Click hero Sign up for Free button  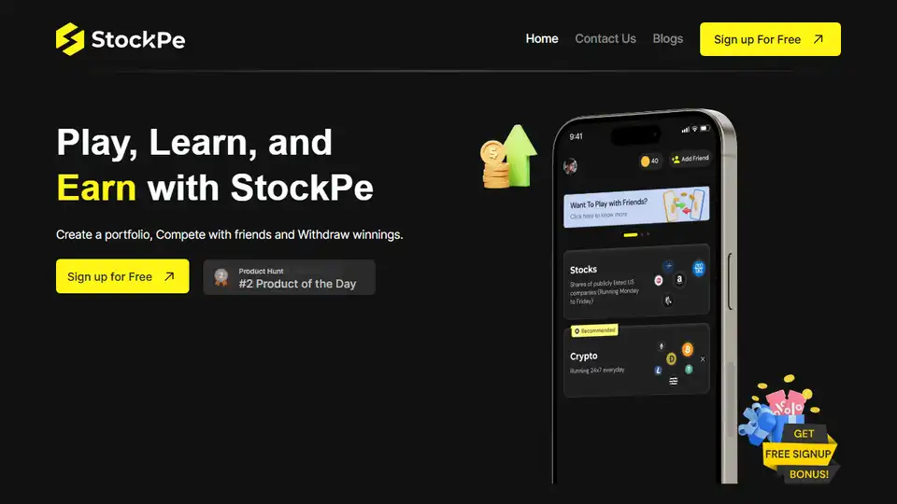coord(122,276)
